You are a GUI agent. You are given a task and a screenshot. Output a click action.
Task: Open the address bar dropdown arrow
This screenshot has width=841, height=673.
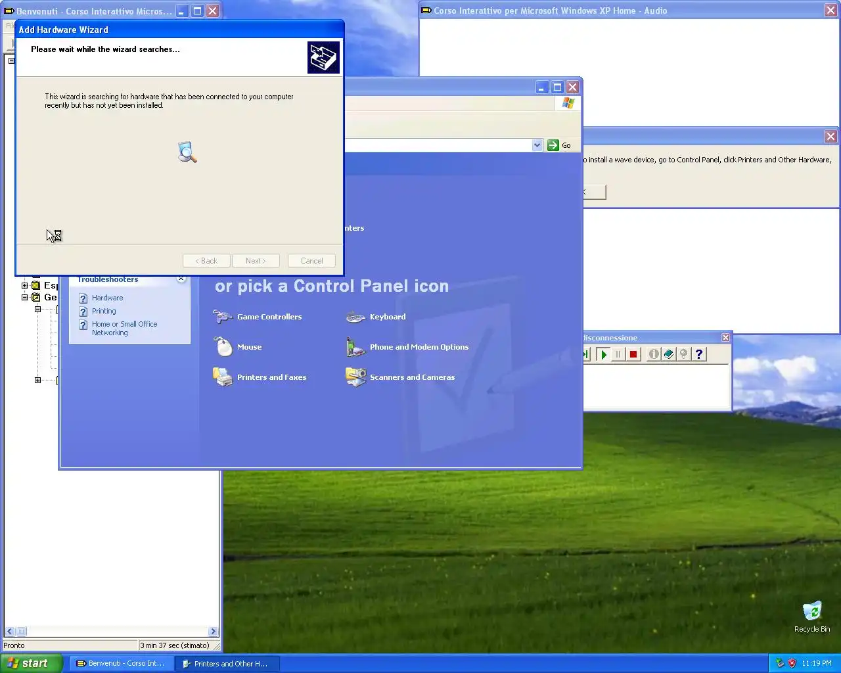tap(537, 145)
